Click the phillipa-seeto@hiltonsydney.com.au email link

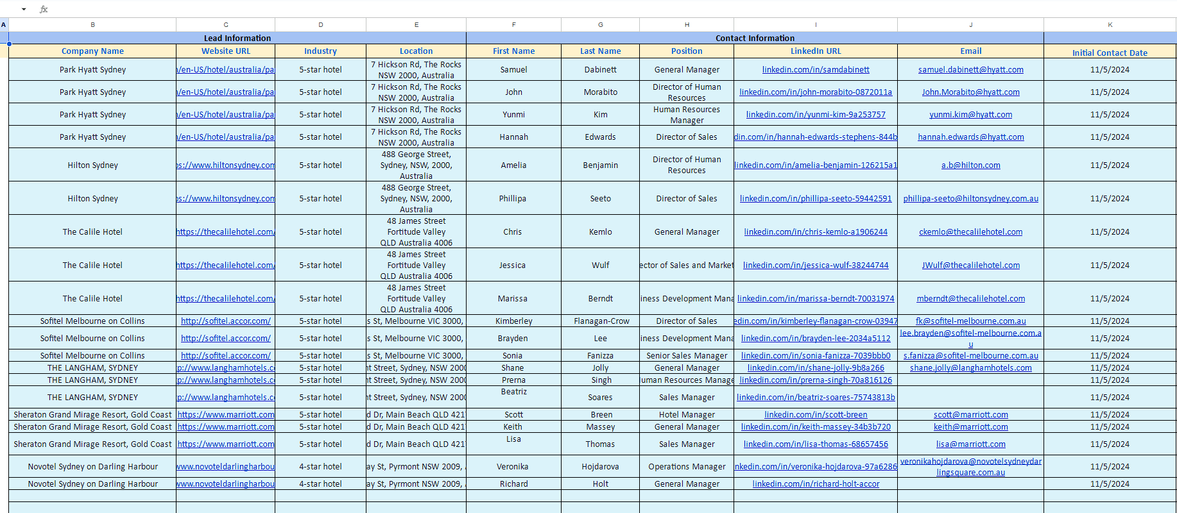pyautogui.click(x=971, y=199)
